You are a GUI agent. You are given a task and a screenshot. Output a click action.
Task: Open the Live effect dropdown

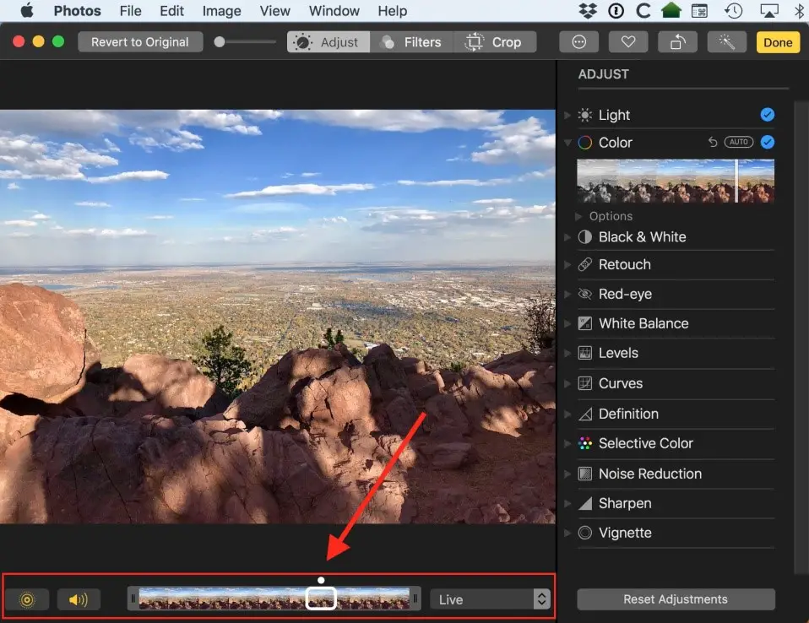tap(490, 599)
